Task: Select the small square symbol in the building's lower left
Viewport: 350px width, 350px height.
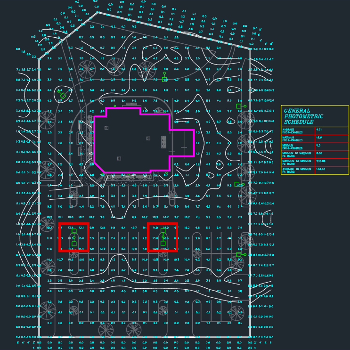Action: pyautogui.click(x=119, y=158)
